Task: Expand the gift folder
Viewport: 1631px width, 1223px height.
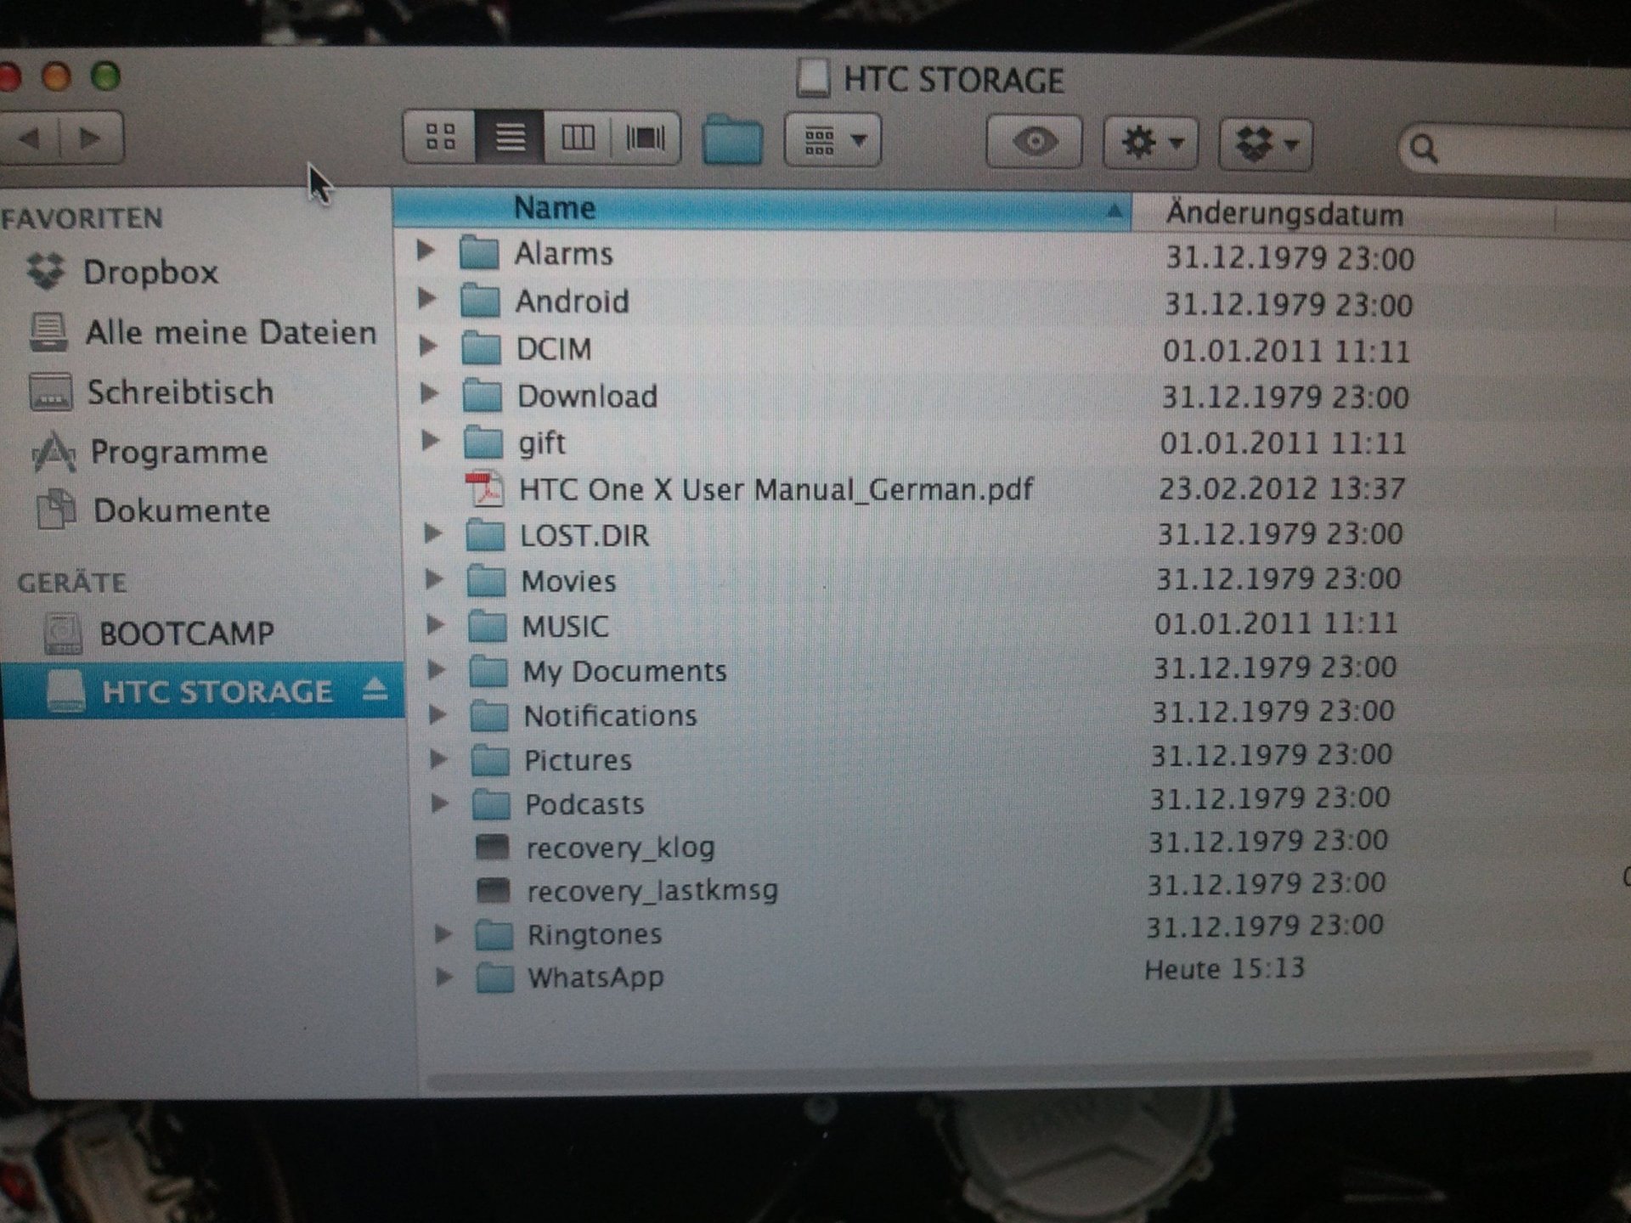Action: pos(431,440)
